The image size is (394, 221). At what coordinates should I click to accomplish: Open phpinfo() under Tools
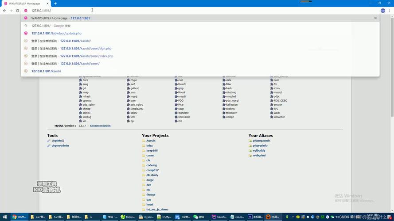click(58, 141)
